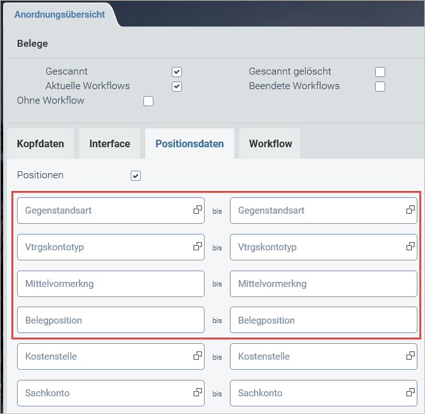The image size is (425, 414).
Task: Click selection icon in right Sachkonto field
Action: (x=410, y=393)
